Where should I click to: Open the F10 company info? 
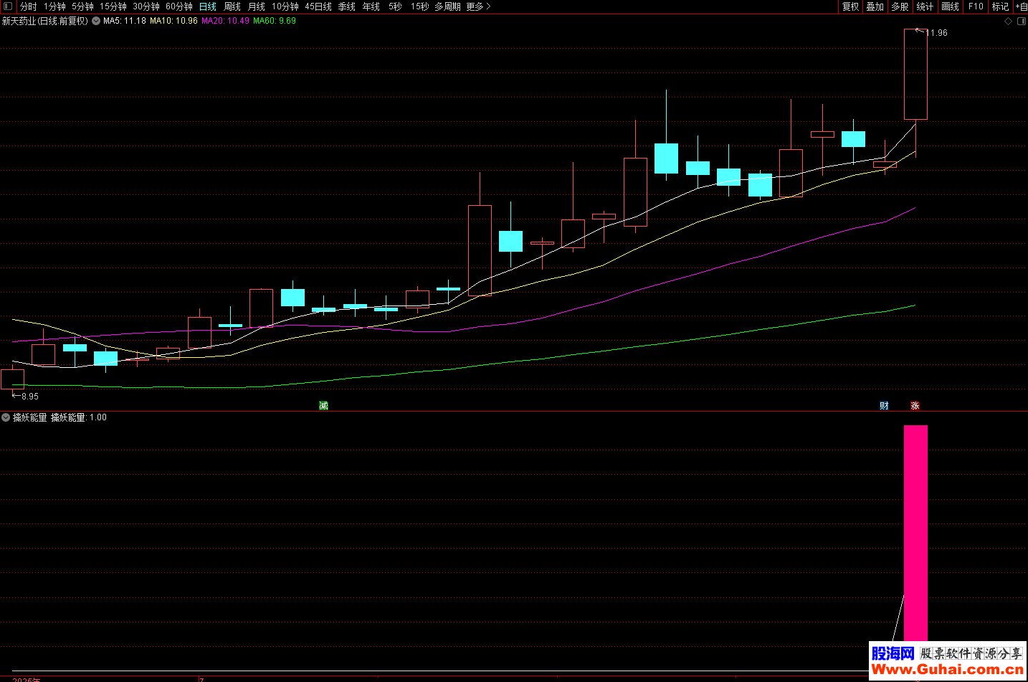[976, 6]
